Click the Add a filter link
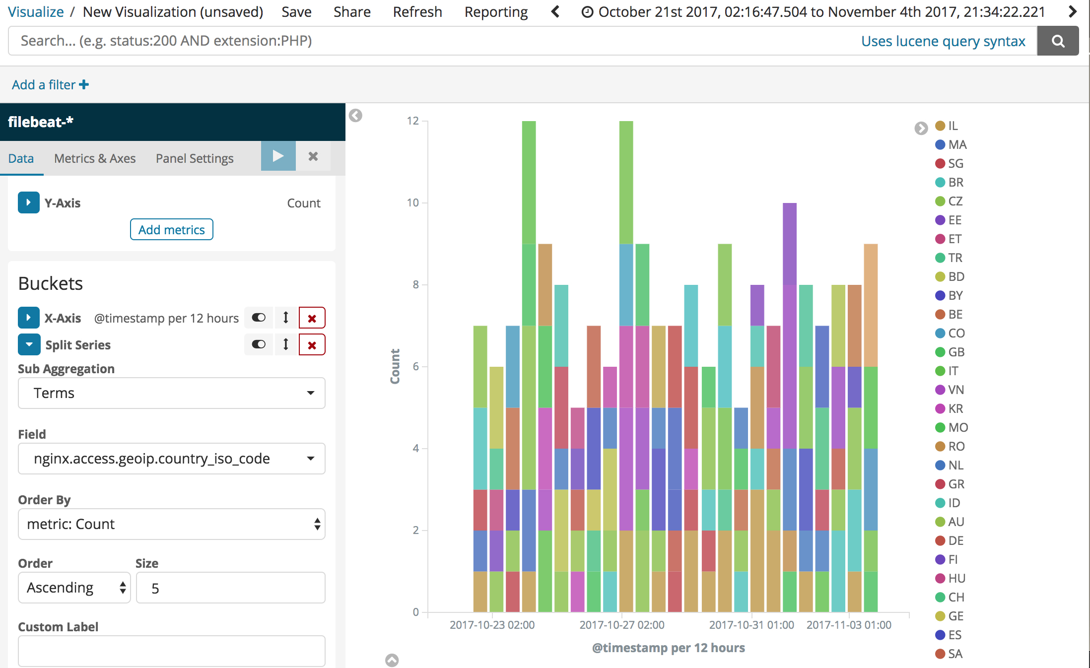 tap(50, 85)
